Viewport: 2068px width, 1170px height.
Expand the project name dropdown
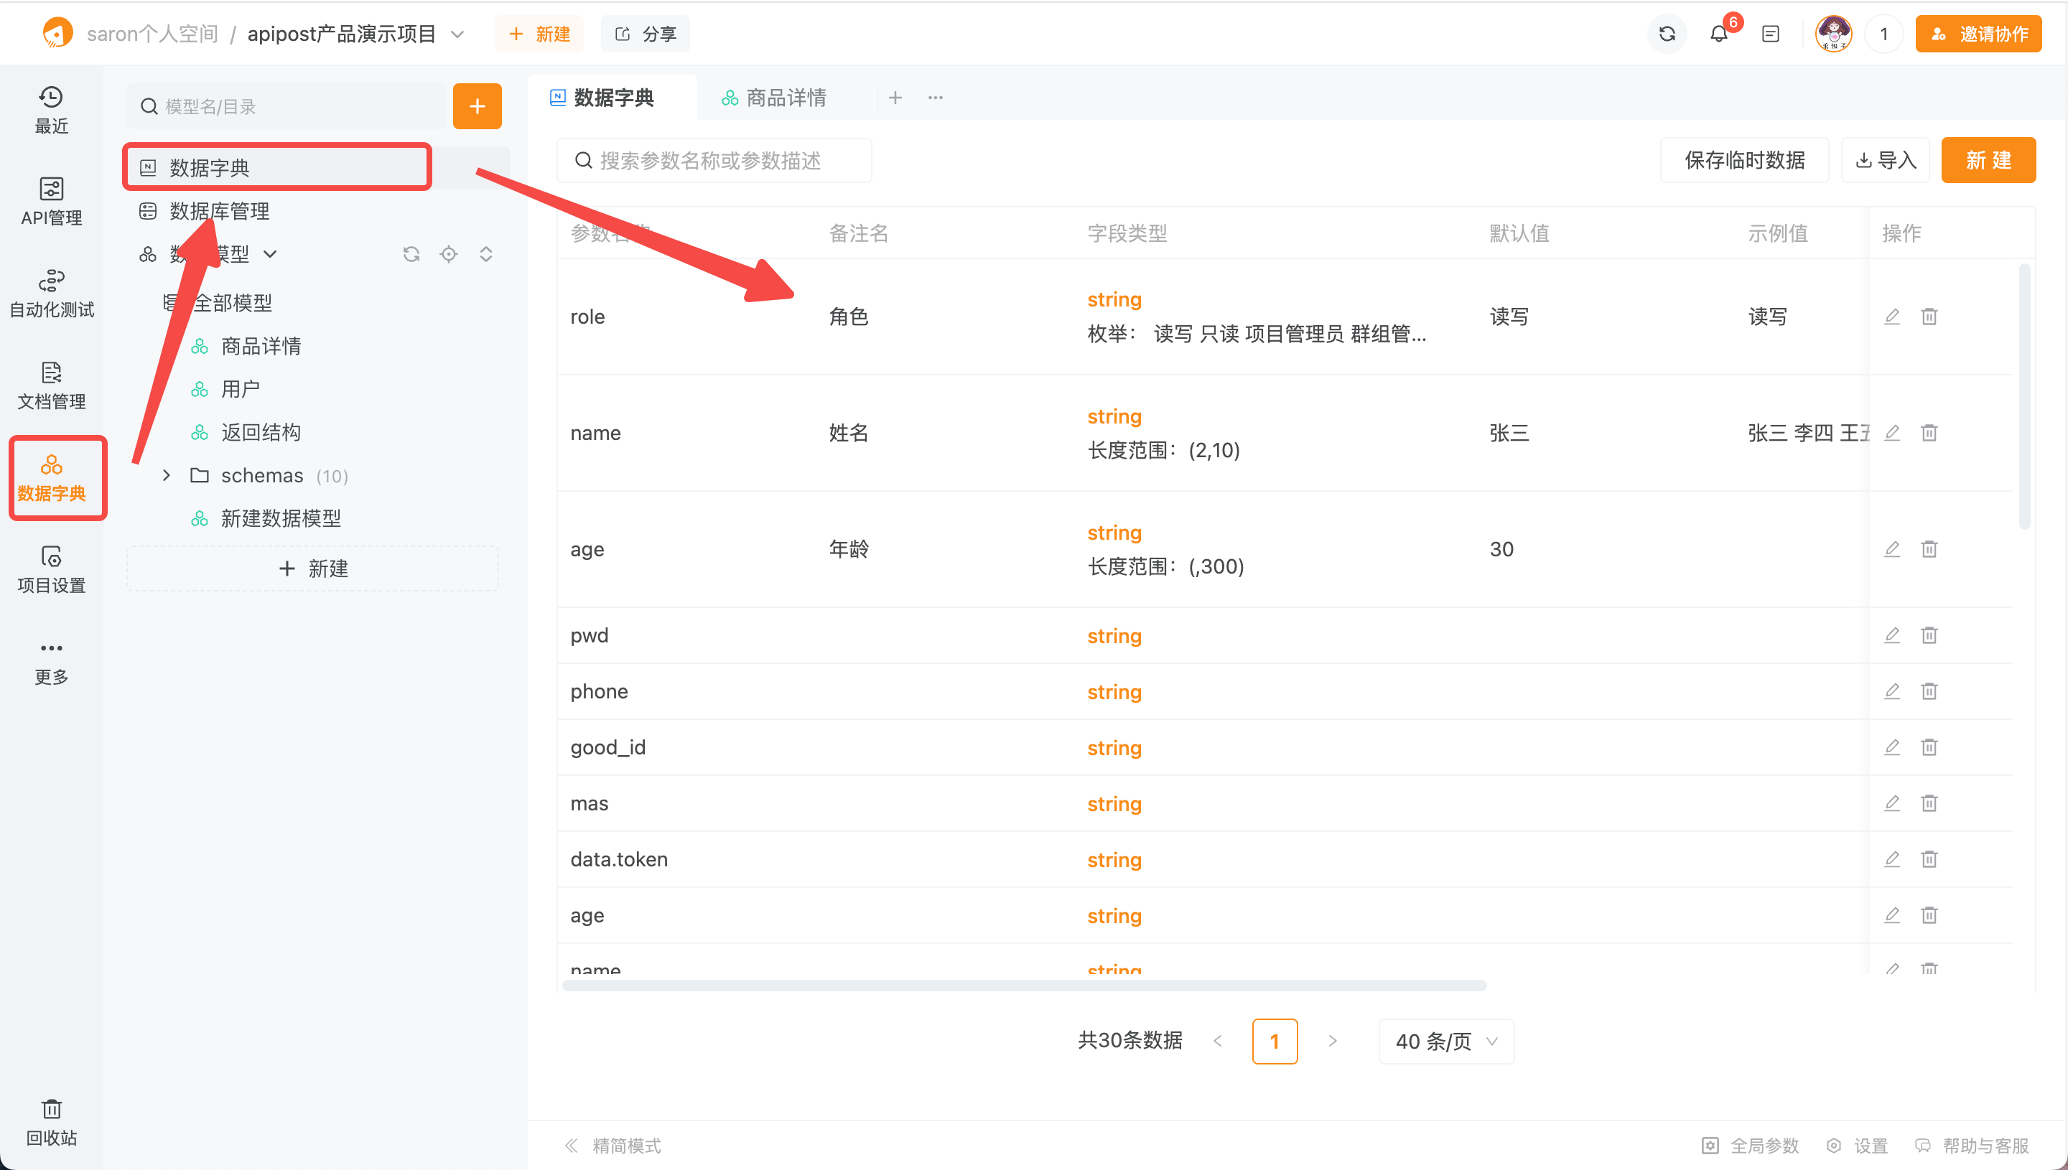[457, 34]
